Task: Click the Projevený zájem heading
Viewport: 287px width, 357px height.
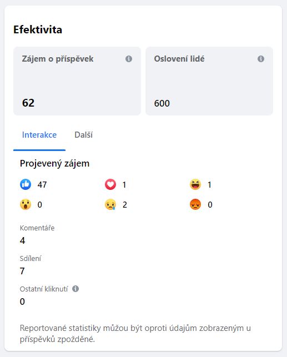Action: click(54, 164)
